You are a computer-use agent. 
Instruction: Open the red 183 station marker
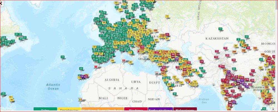[225, 48]
